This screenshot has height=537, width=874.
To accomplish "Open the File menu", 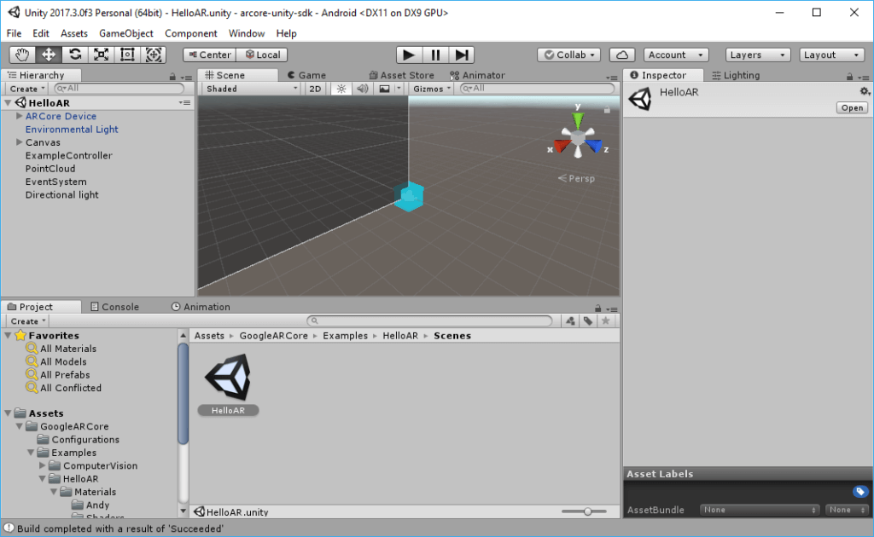I will pos(14,33).
